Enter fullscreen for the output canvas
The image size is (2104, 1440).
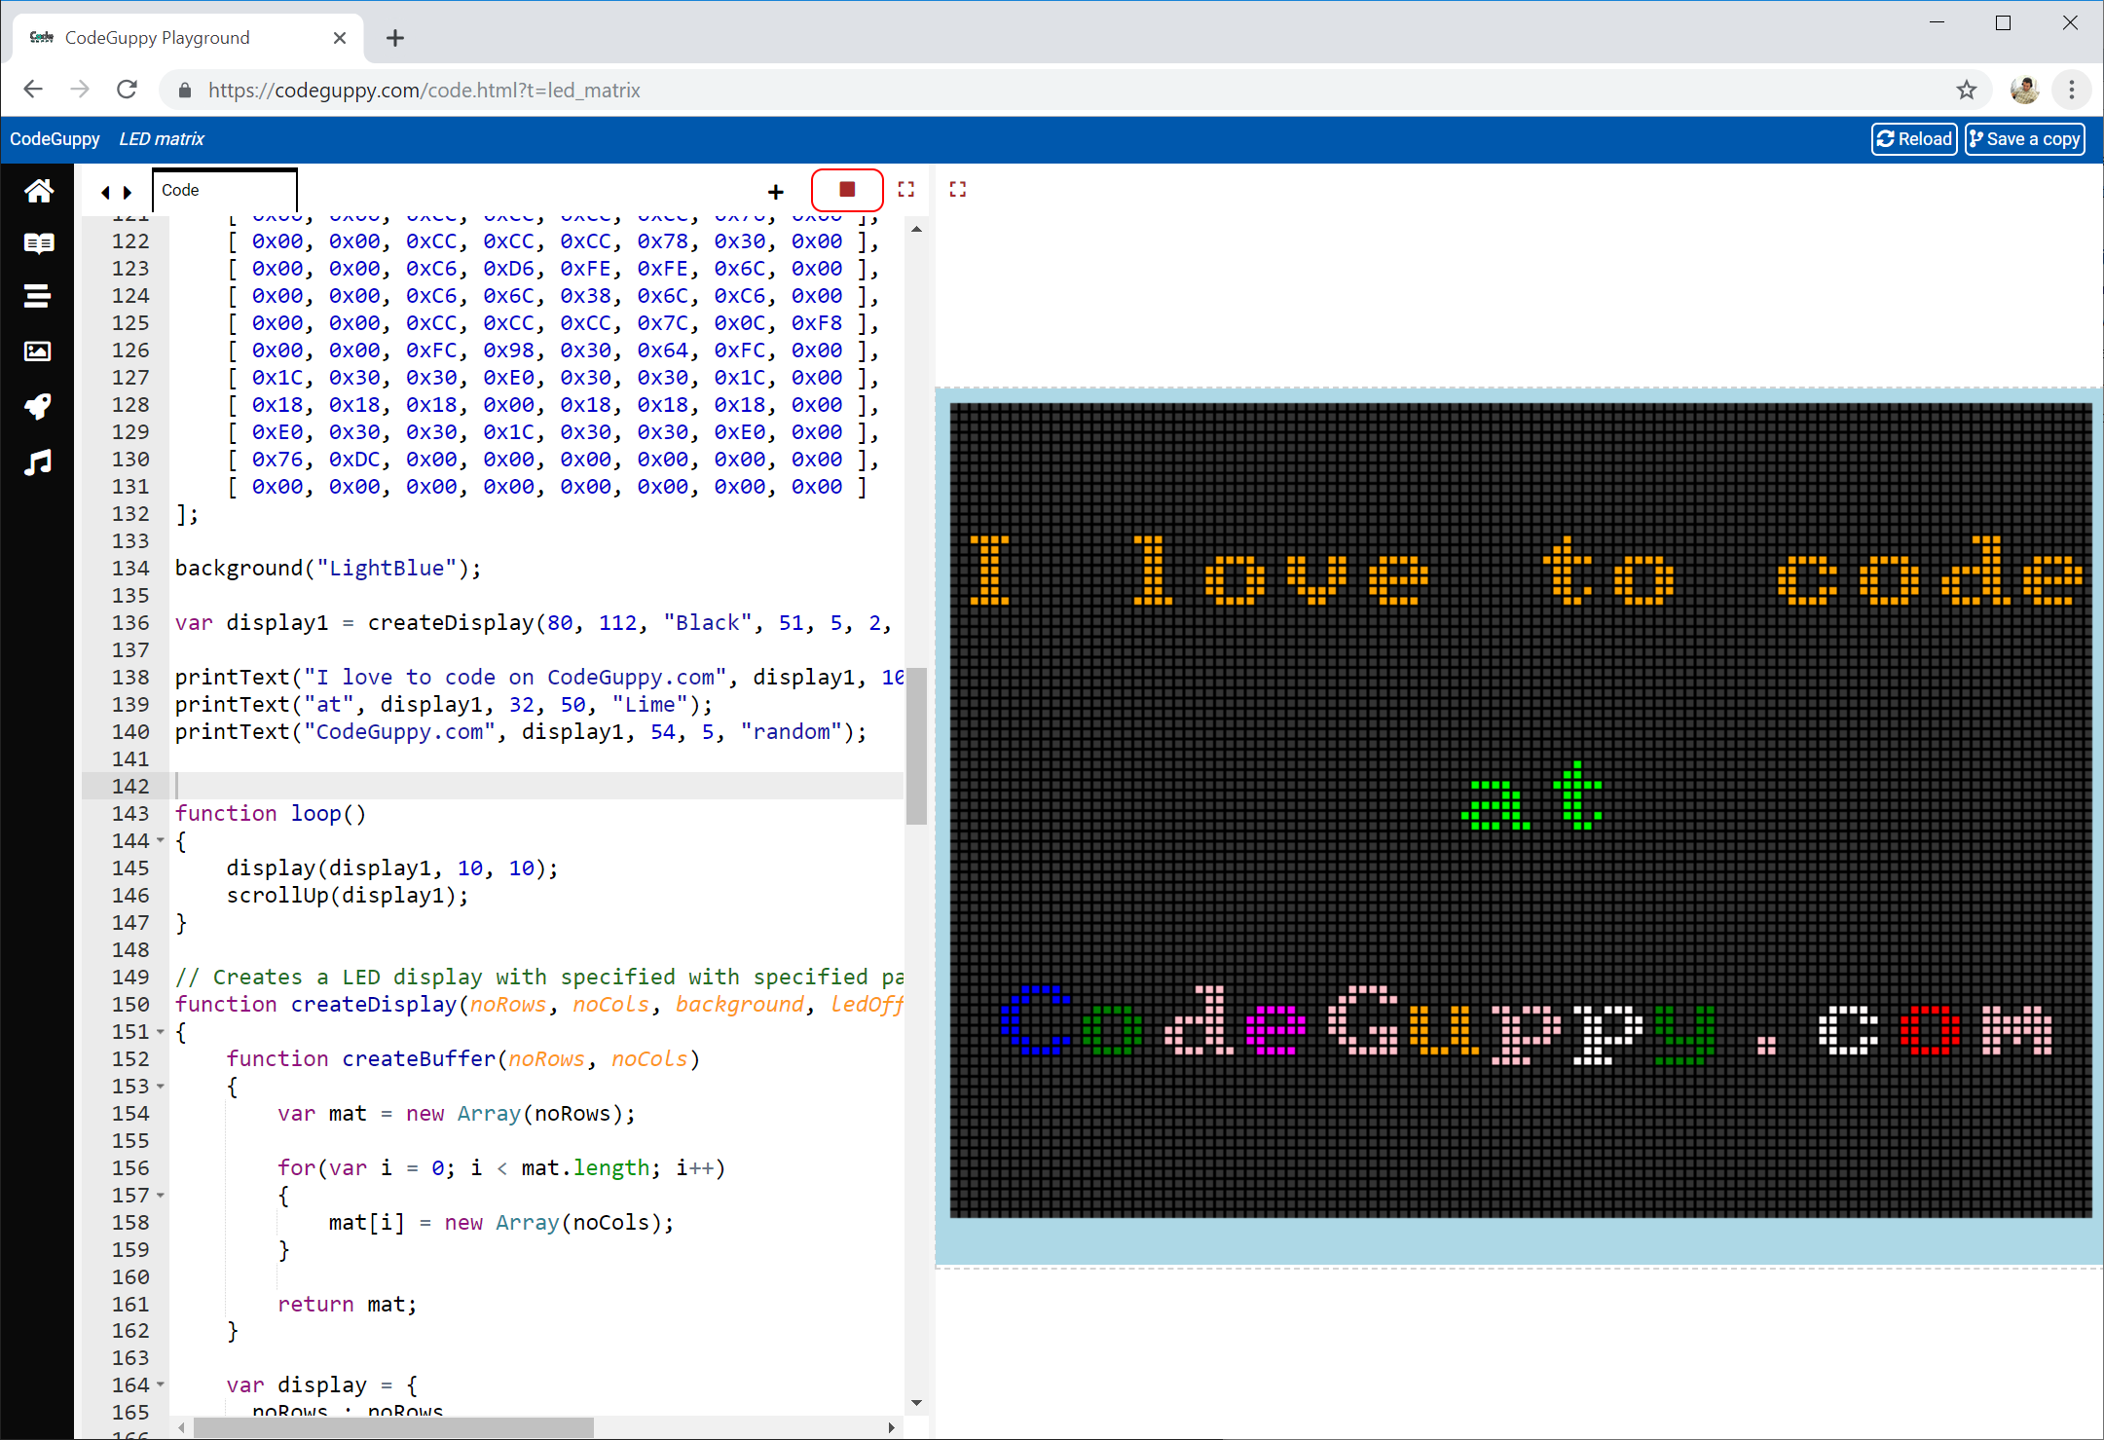tap(957, 189)
